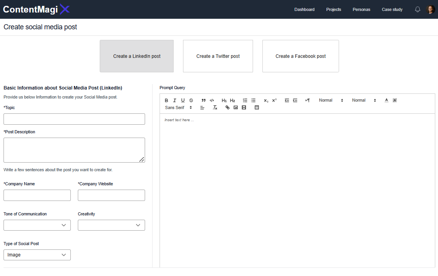The image size is (438, 276).
Task: Insert a video into the editor
Action: point(244,108)
